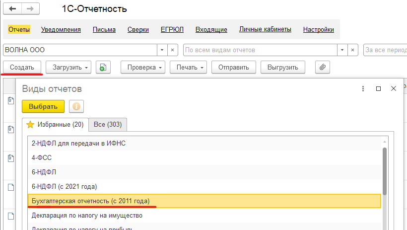The image size is (407, 230).
Task: Select the 4-ФСС report type
Action: click(204, 157)
